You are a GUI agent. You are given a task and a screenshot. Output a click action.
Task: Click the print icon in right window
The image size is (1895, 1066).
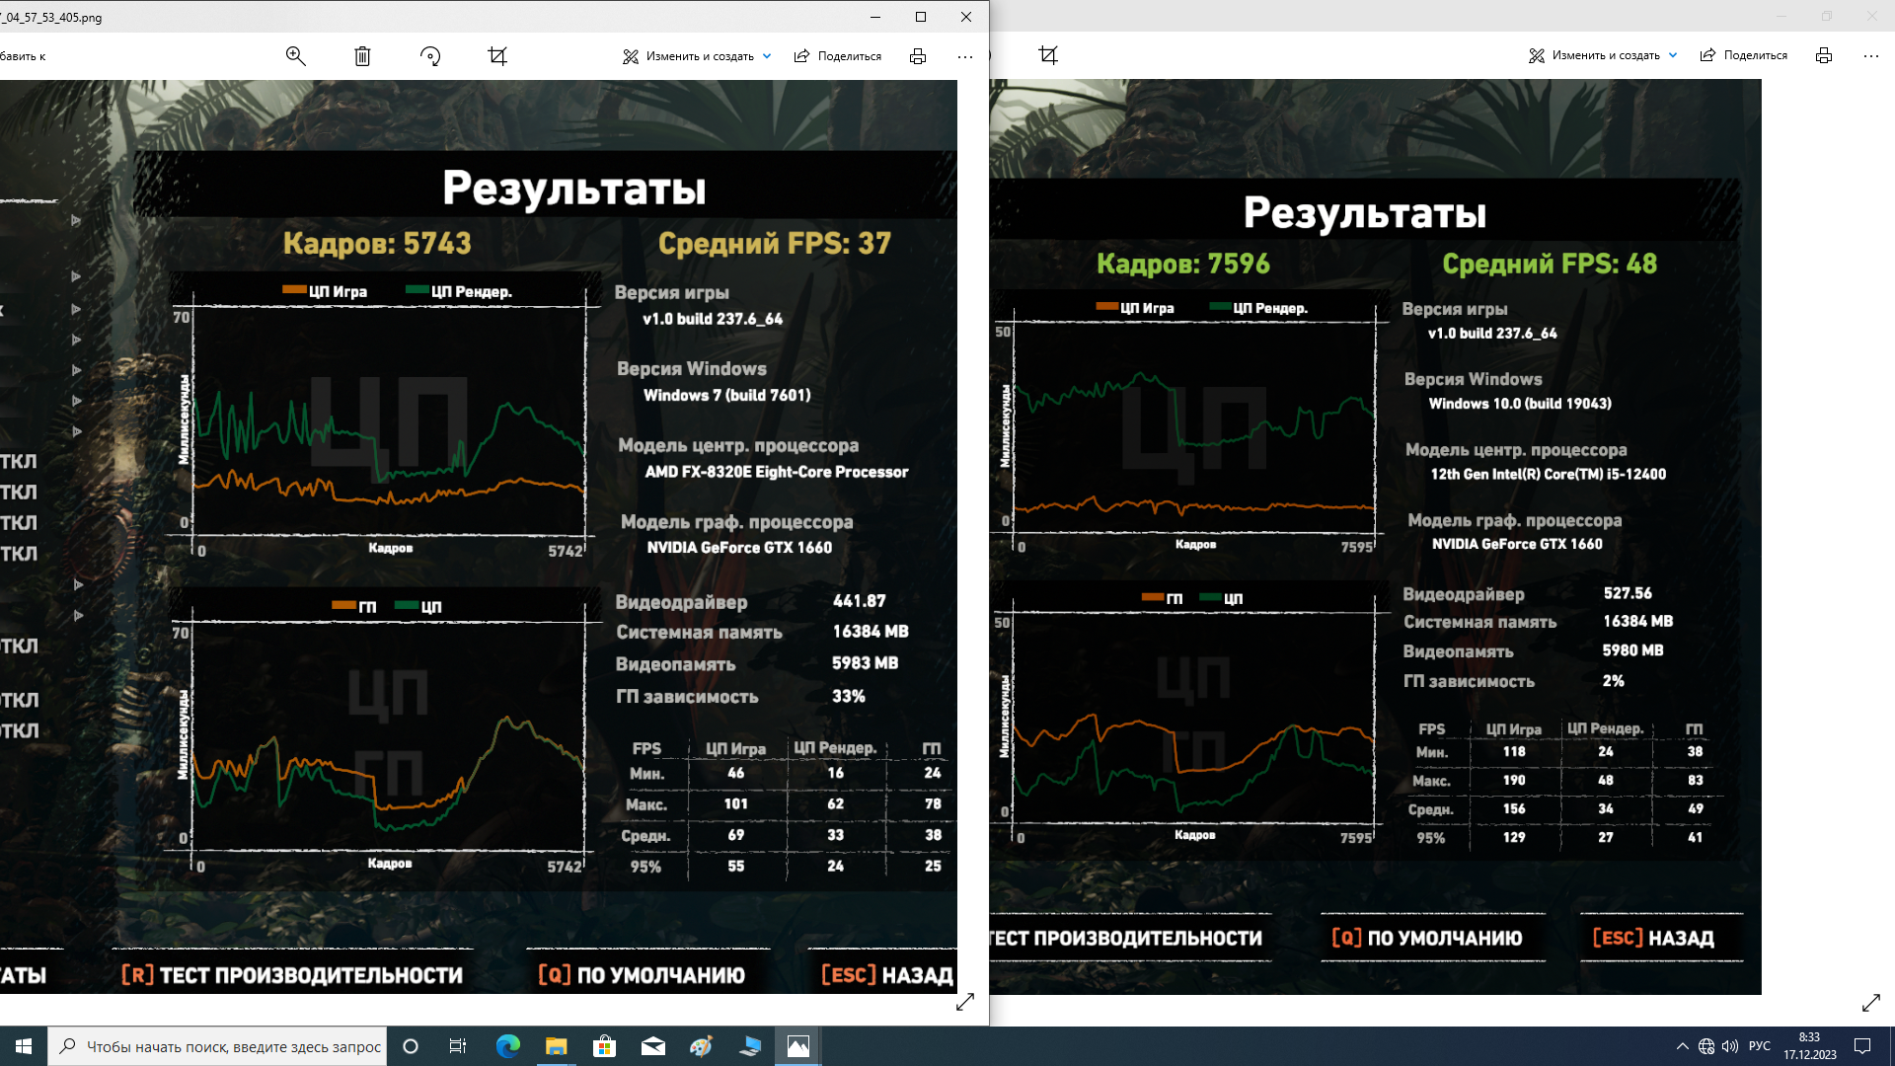(1824, 55)
